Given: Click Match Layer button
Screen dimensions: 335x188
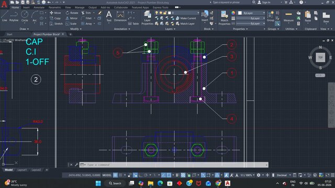Looking at the screenshot, I should 185,23.
